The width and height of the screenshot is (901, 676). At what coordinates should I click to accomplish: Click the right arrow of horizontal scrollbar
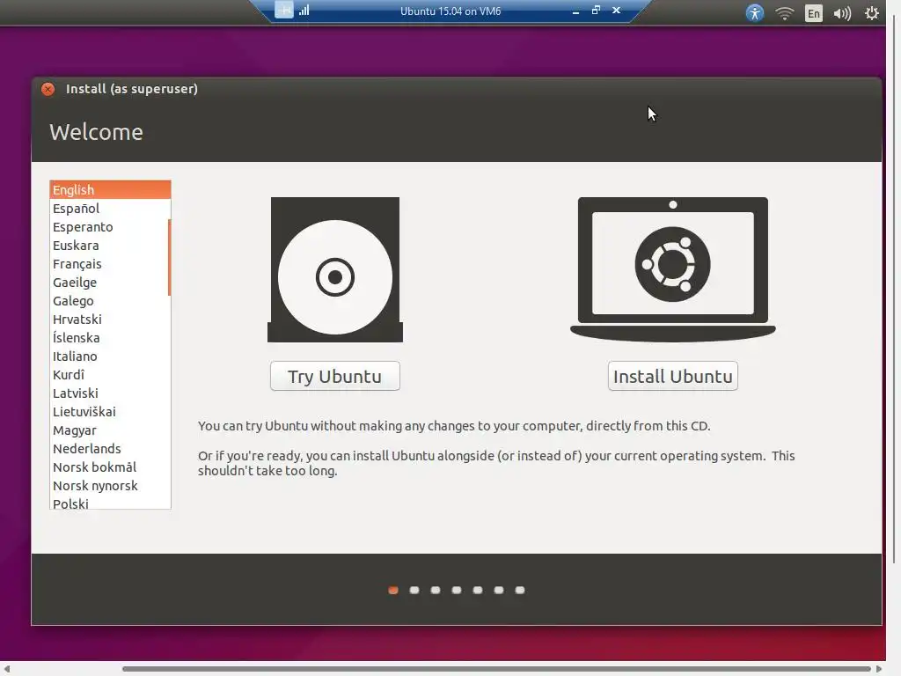click(879, 669)
